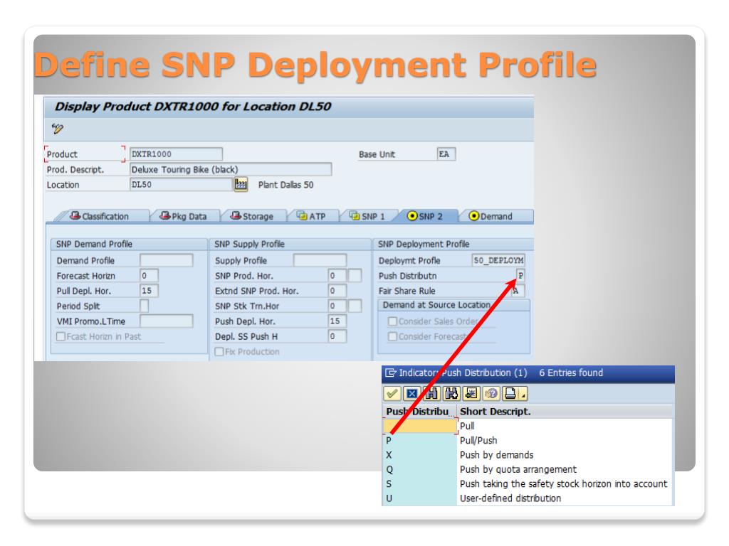
Task: Click the Find Next binoculars-plus icon
Action: coord(451,394)
